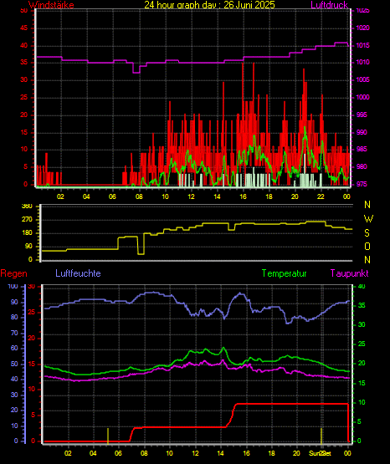This screenshot has width=390, height=464.
Task: Click the magenta Taupunkt legend label
Action: (x=349, y=273)
